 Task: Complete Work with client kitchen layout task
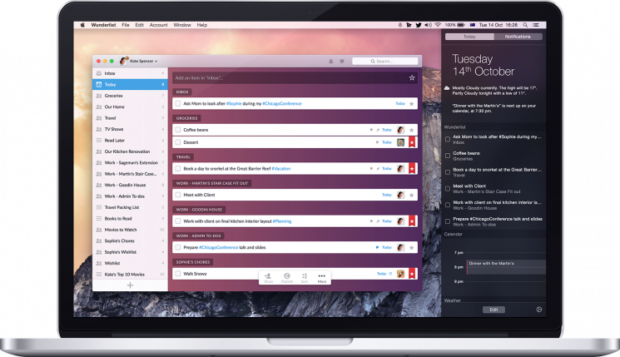click(178, 221)
